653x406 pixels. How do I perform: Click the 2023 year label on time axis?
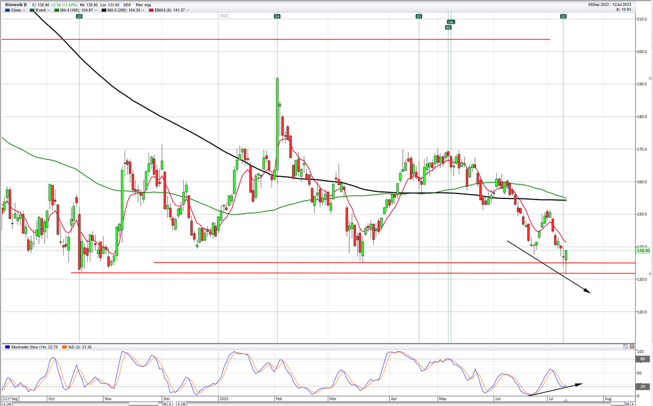pos(223,398)
